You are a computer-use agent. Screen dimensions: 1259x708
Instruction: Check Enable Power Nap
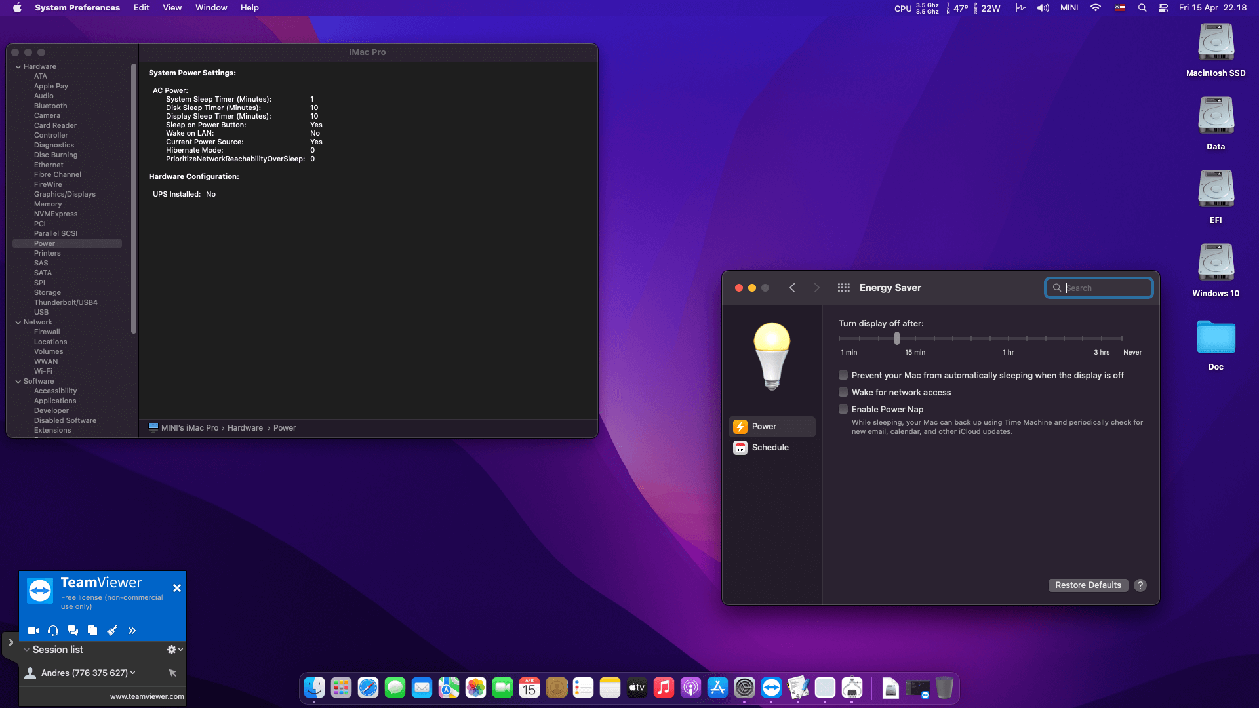[843, 409]
